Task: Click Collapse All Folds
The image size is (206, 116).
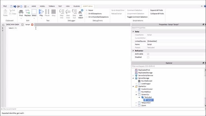Action: (157, 14)
